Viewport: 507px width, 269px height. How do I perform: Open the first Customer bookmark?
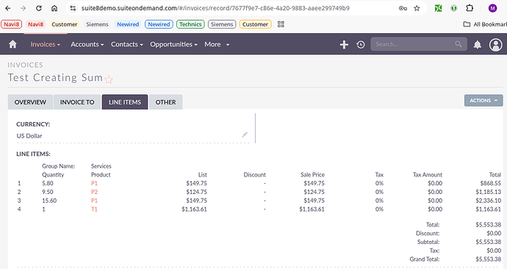(x=65, y=24)
